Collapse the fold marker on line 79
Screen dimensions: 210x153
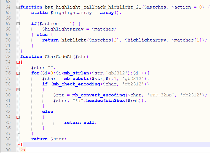18,90
